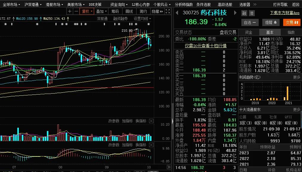Open 选股器 menu item

point(245,4)
